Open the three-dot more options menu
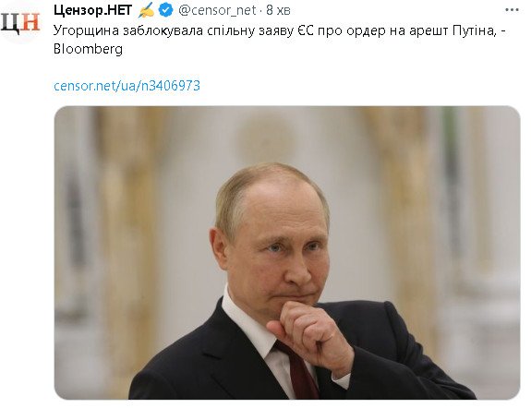This screenshot has height=408, width=531. (512, 10)
